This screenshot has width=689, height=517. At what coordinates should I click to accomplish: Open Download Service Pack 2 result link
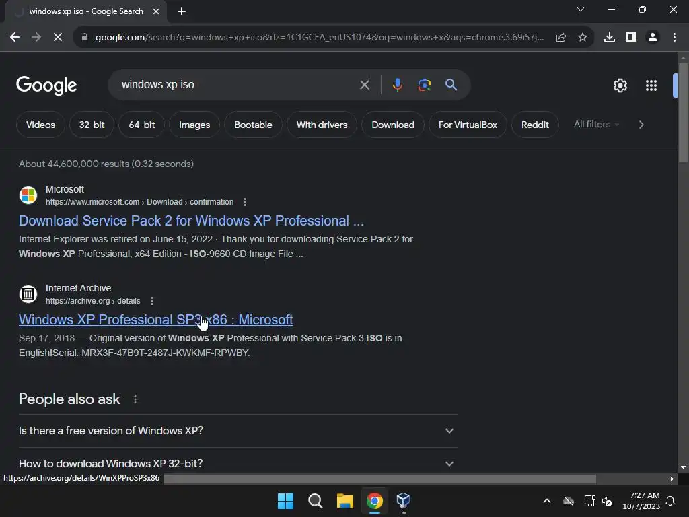[x=191, y=221]
